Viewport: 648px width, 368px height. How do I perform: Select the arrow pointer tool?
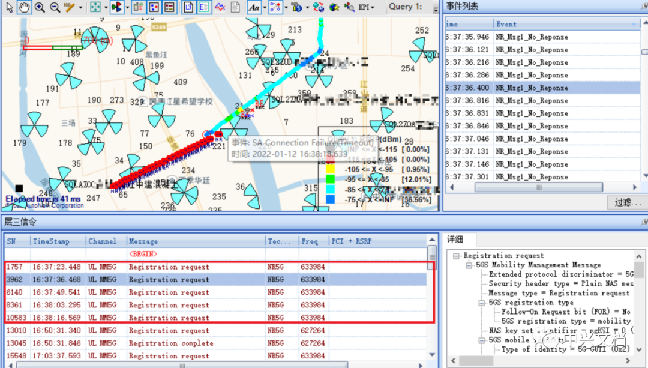[8, 6]
